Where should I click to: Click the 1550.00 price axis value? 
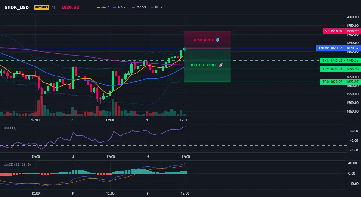(x=352, y=94)
